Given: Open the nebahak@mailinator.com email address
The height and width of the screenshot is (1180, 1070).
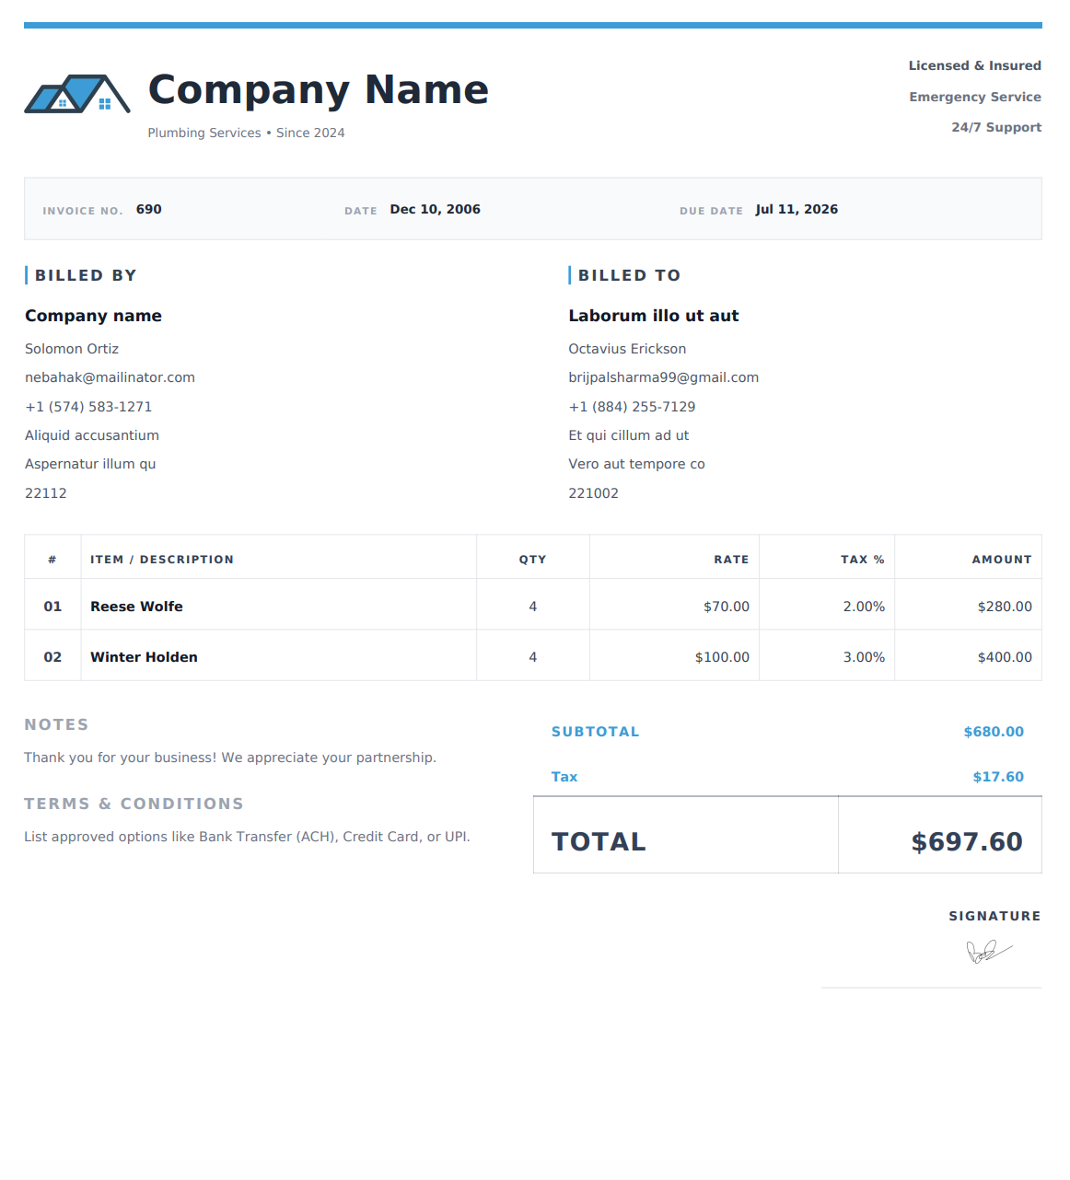Looking at the screenshot, I should tap(110, 377).
